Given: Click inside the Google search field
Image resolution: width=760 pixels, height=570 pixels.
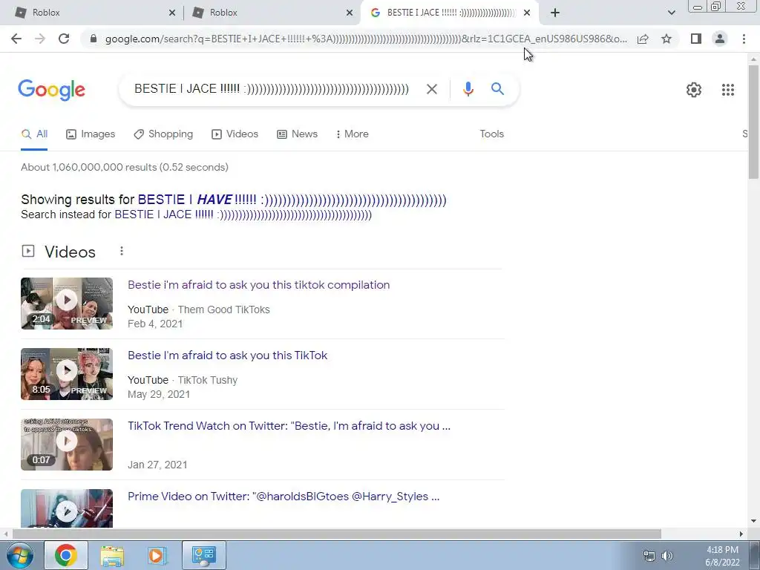Looking at the screenshot, I should [x=272, y=89].
